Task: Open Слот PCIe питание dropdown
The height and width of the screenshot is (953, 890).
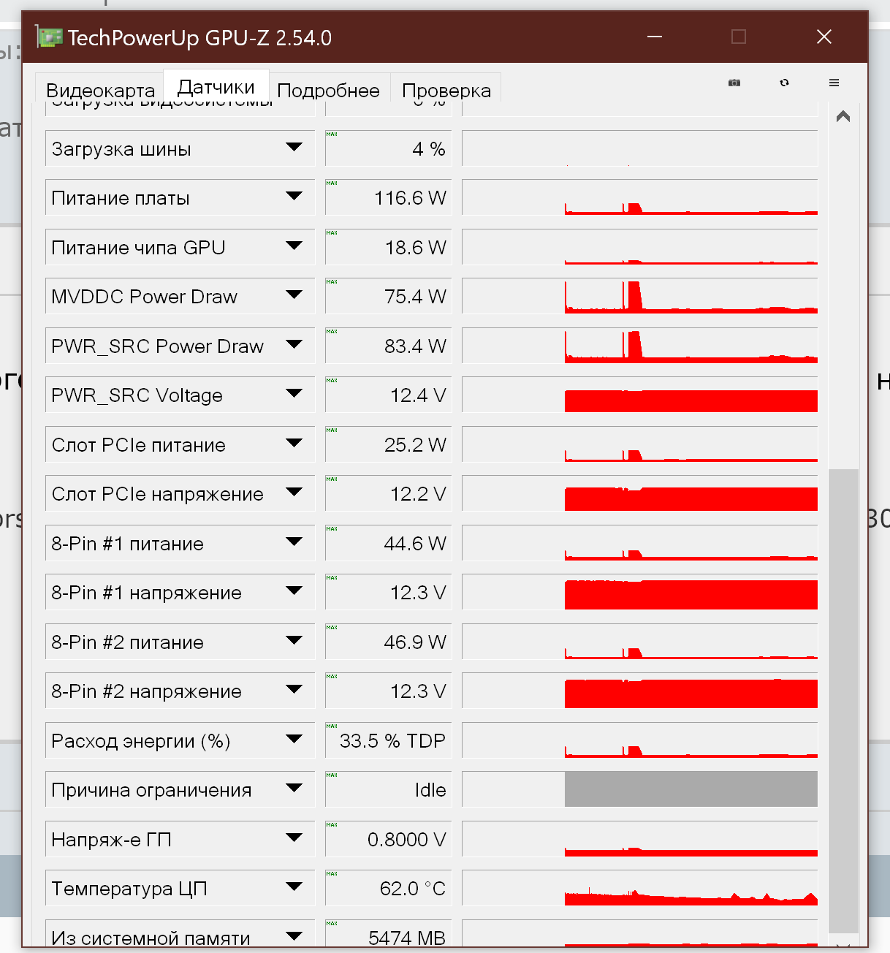Action: pos(294,444)
